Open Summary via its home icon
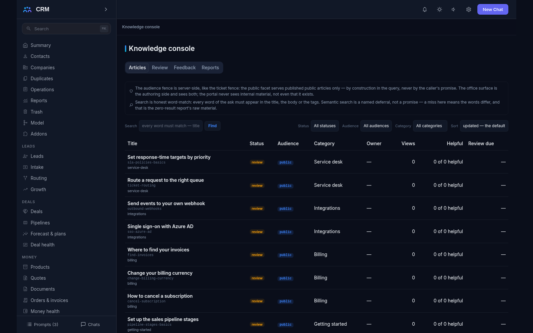533x333 pixels. 25,45
